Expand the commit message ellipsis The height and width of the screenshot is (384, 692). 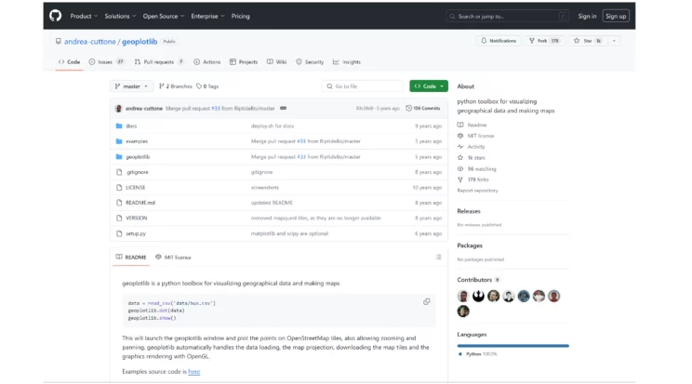pos(284,108)
